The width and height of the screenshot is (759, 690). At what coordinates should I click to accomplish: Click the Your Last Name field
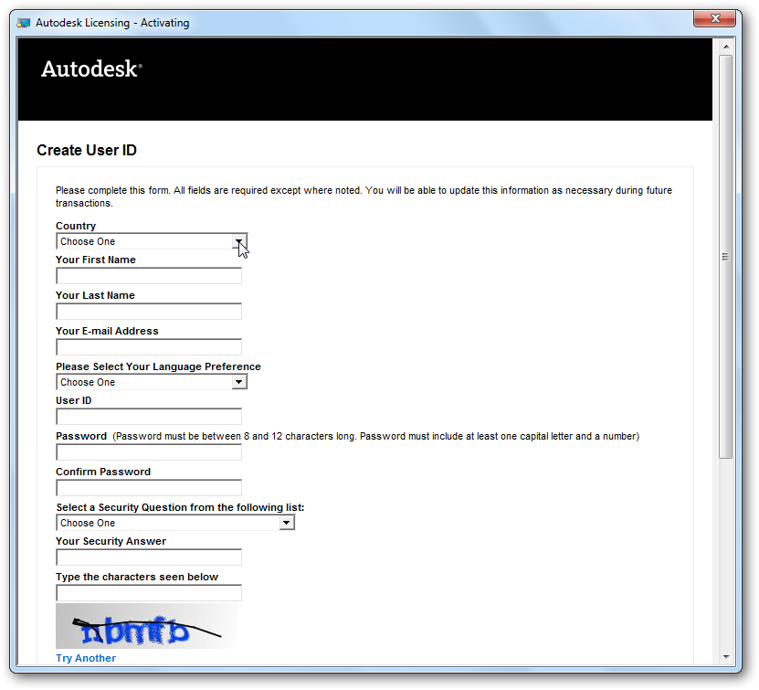[x=149, y=312]
